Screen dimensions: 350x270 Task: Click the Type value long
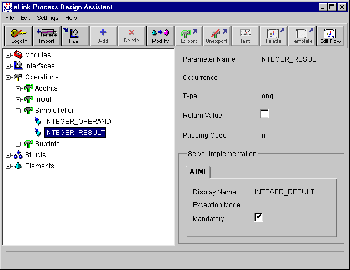click(x=267, y=96)
